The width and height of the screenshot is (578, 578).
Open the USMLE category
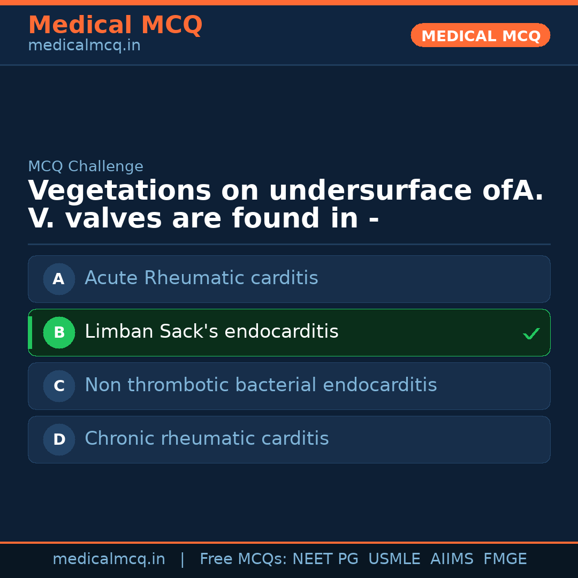[x=394, y=558]
